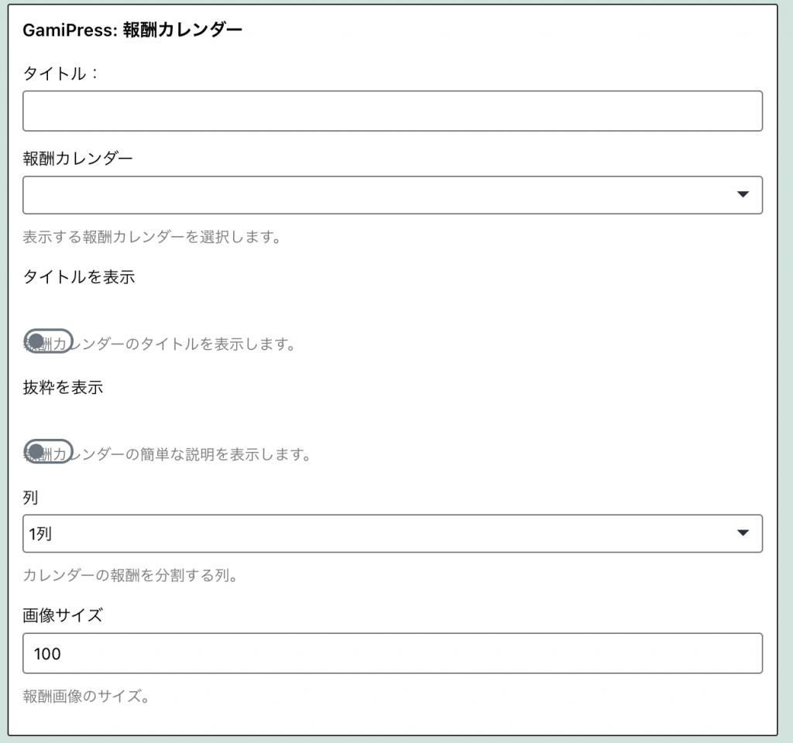
Task: Click the 抜粋を表示 label
Action: coord(63,388)
